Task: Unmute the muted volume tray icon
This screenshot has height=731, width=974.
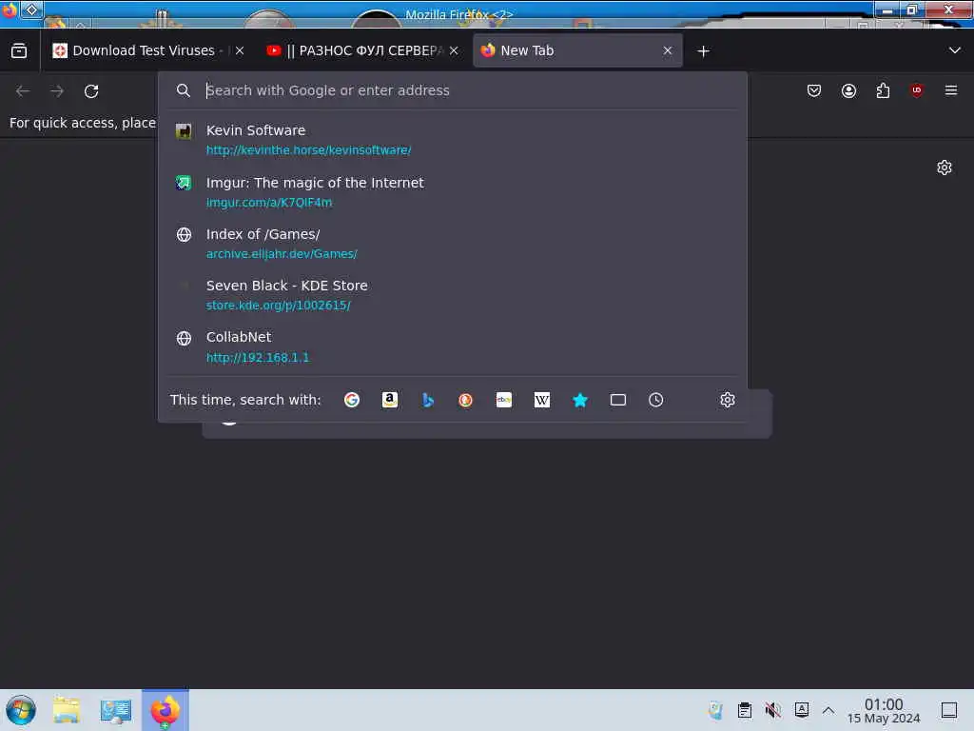Action: pos(772,710)
